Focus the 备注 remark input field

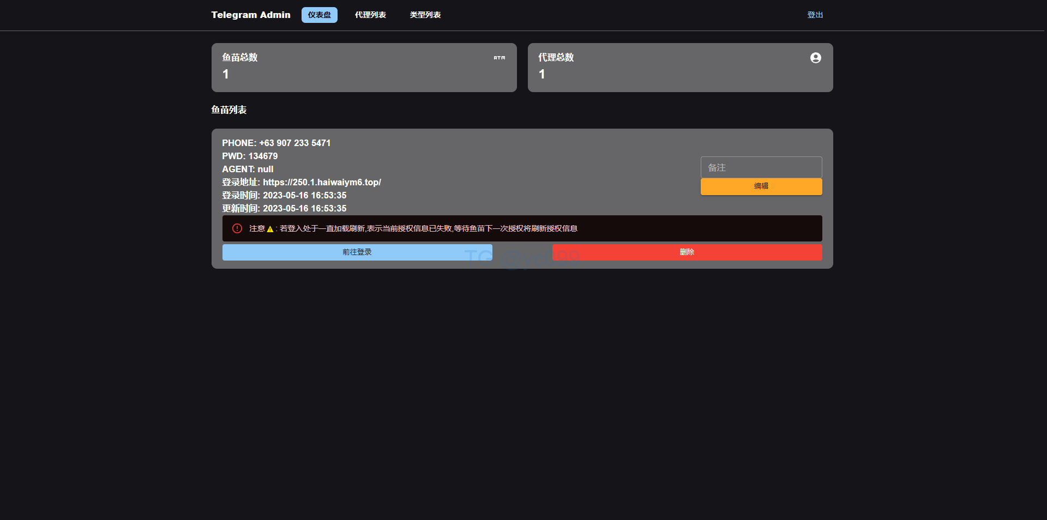tap(761, 167)
